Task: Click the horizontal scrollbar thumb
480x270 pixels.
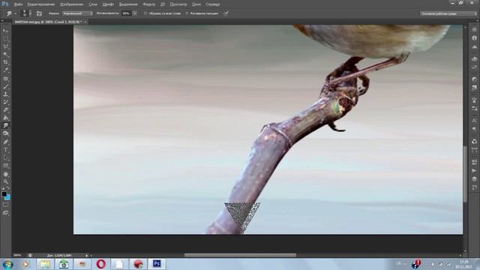Action: pyautogui.click(x=240, y=255)
